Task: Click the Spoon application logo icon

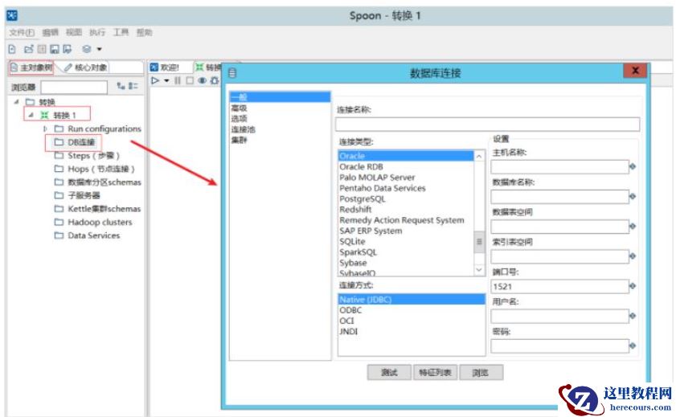Action: 11,16
